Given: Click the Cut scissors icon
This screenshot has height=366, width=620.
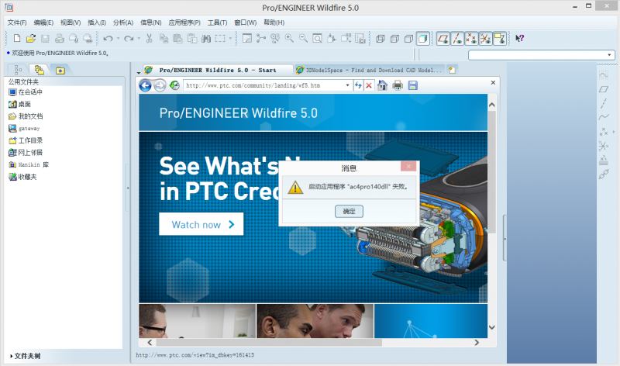Looking at the screenshot, I should coord(150,38).
